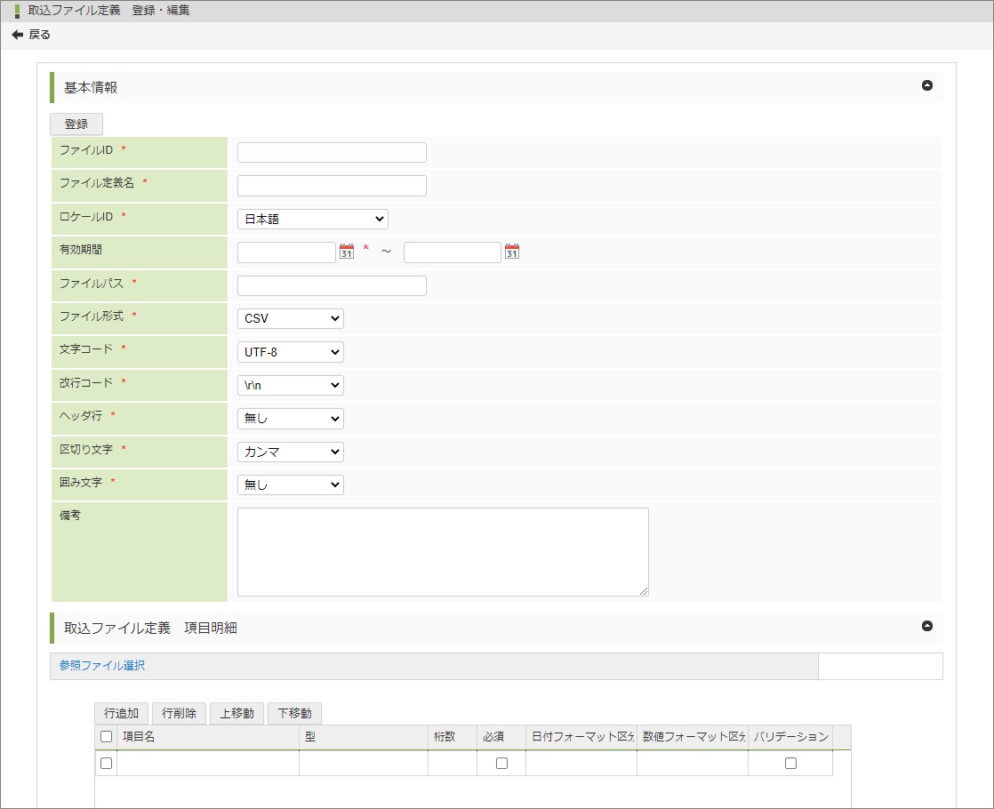
Task: Collapse the 項目明細 section with the arrow icon
Action: (x=927, y=626)
